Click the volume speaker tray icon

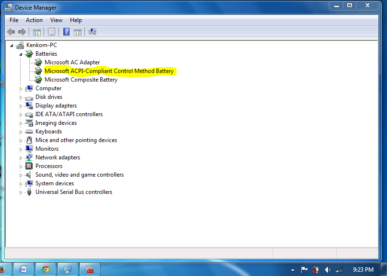coord(328,270)
